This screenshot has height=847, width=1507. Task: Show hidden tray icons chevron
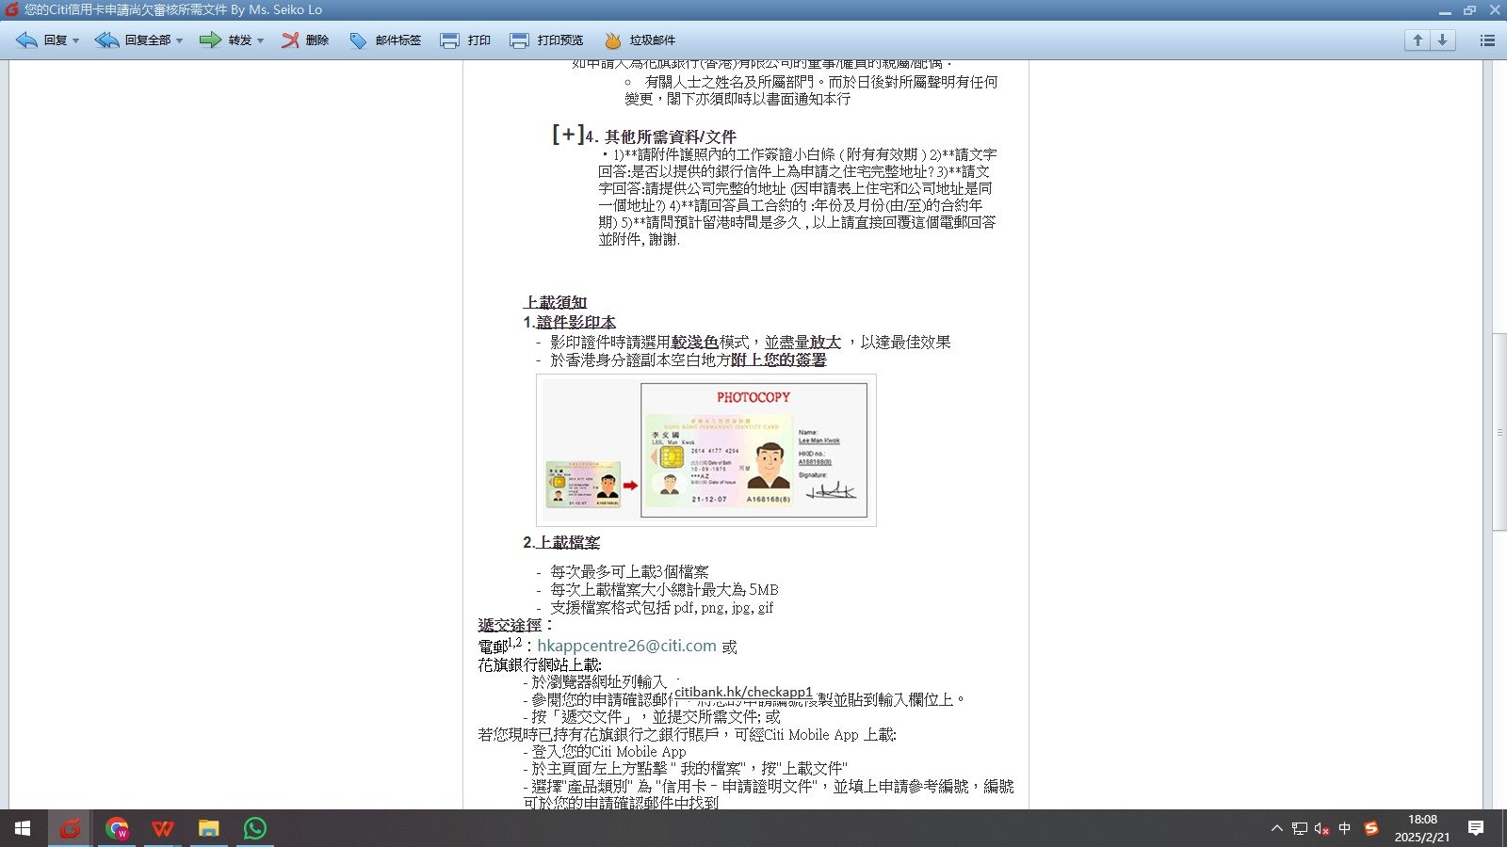point(1276,828)
